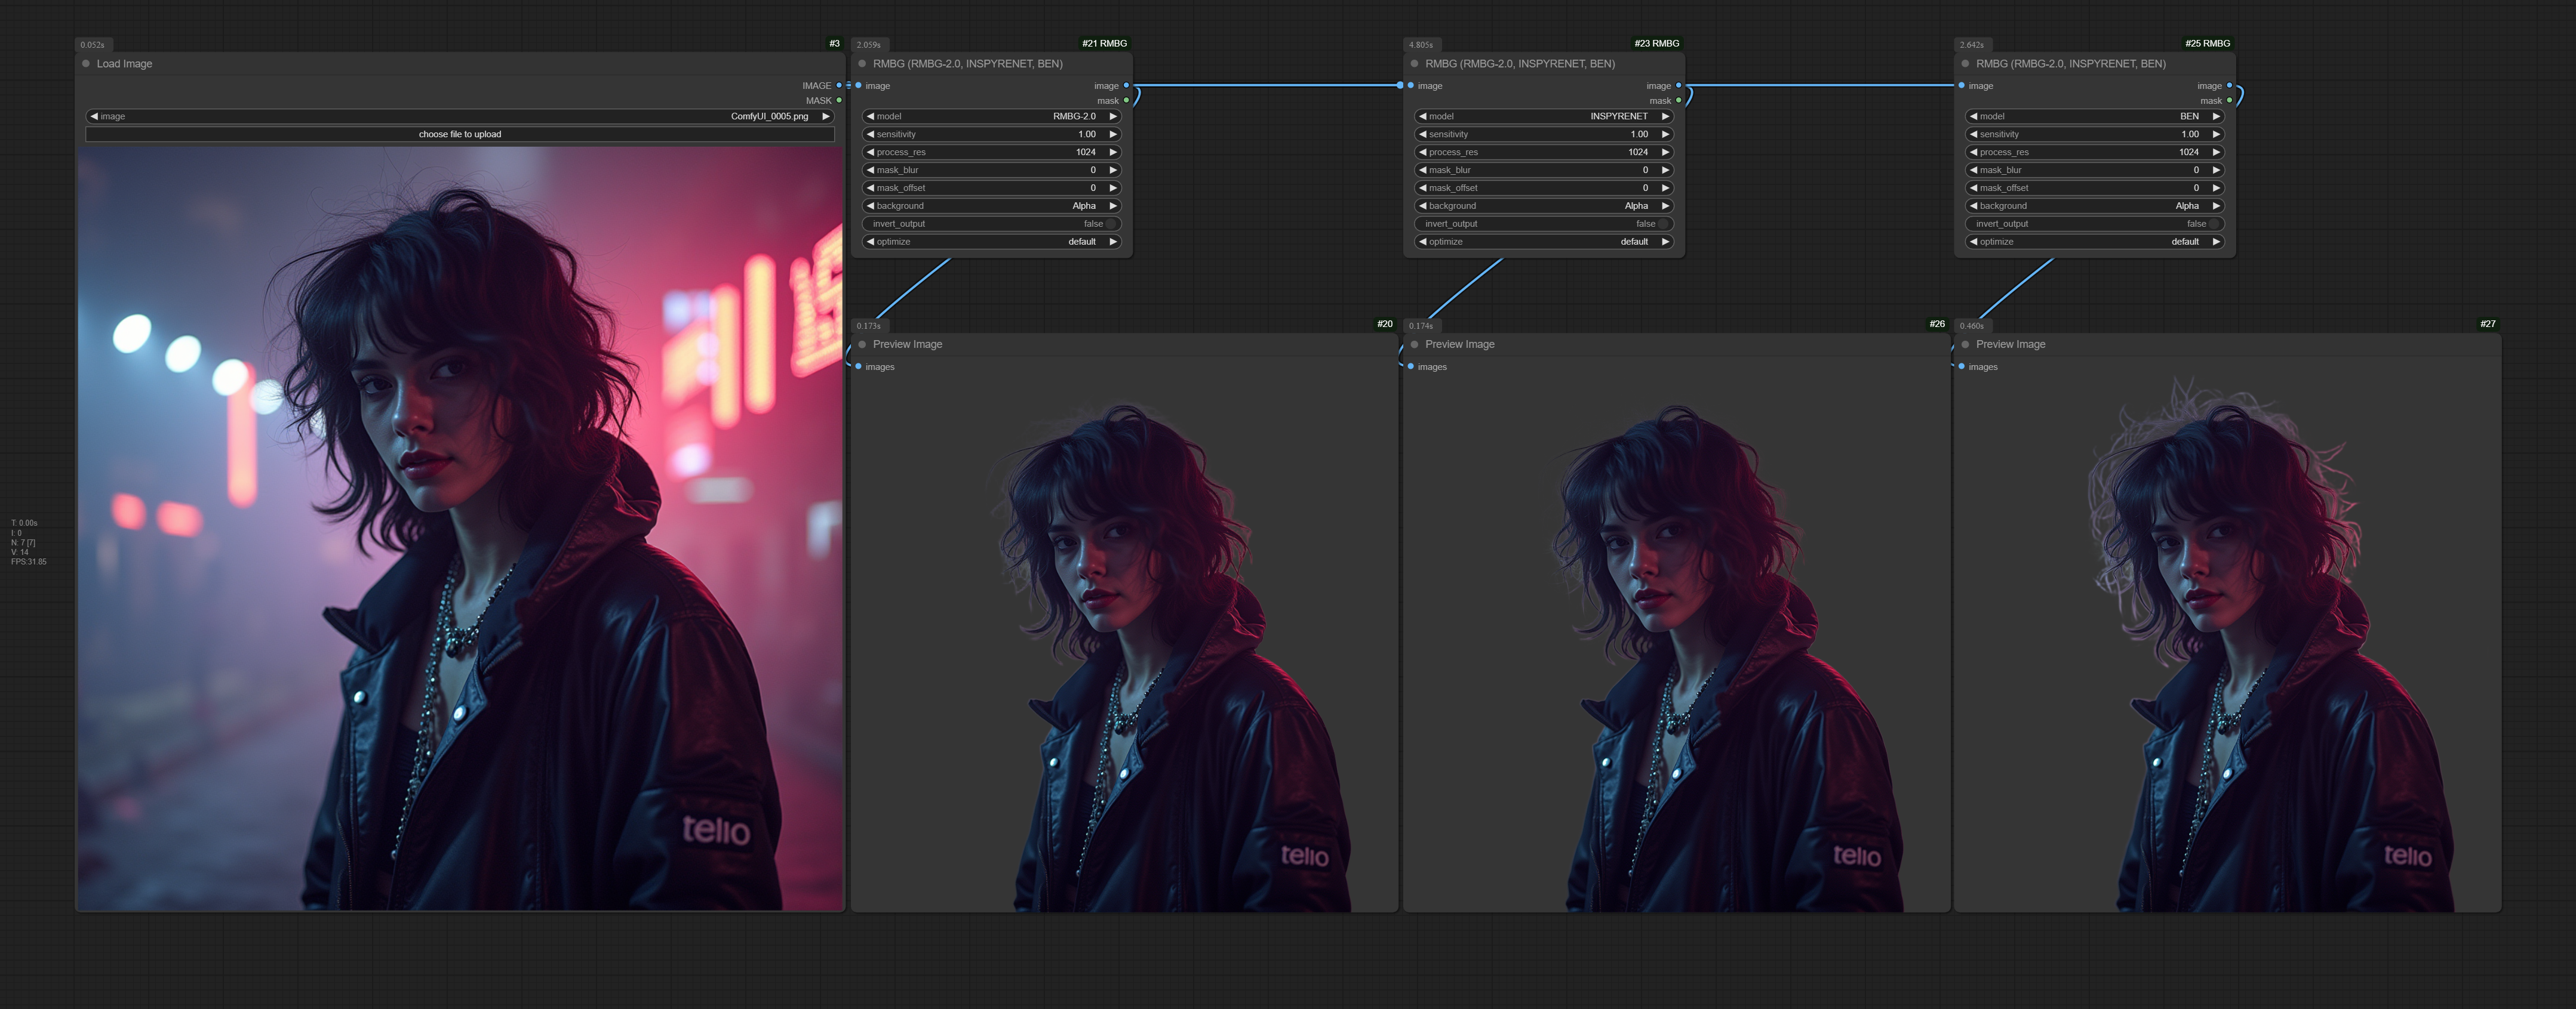Click left arrow on INSPYRENET model field
Image resolution: width=2576 pixels, height=1009 pixels.
1422,117
